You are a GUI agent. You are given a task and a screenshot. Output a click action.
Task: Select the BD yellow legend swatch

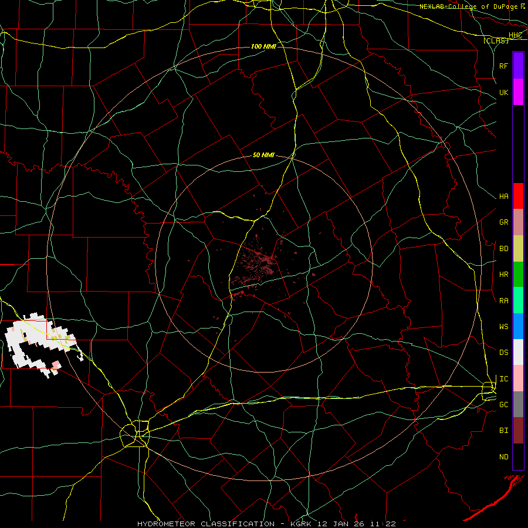(x=518, y=249)
